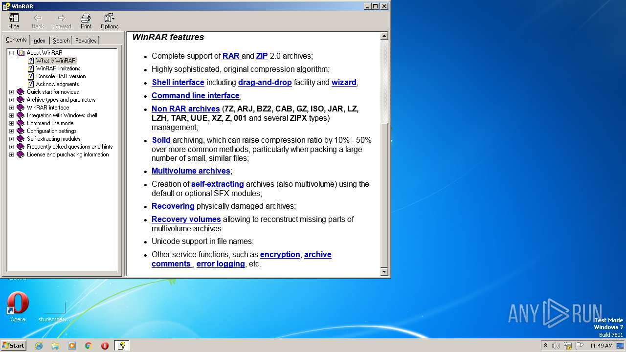
Task: Click topic icon beside Acknowledgments
Action: click(x=31, y=84)
